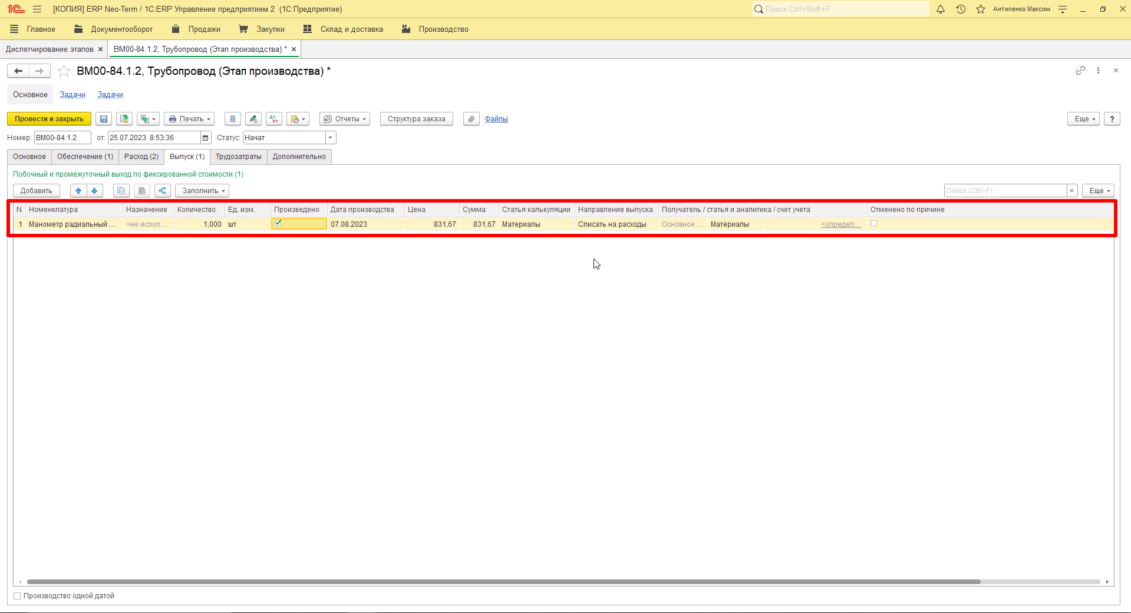Save the document with the floppy disk icon
This screenshot has width=1131, height=613.
pyautogui.click(x=104, y=119)
